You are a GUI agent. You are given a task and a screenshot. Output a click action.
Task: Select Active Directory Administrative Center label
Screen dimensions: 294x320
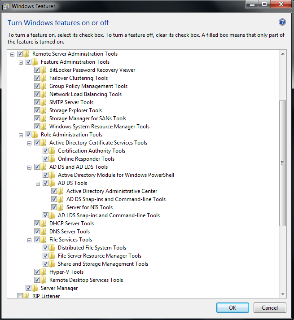[112, 191]
